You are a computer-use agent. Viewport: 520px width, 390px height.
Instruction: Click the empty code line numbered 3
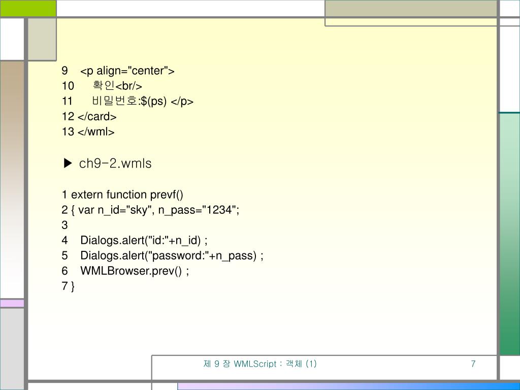pyautogui.click(x=64, y=225)
